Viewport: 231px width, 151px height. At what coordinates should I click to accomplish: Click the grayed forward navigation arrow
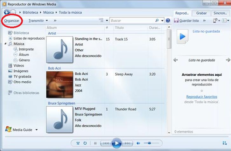[x=13, y=12]
